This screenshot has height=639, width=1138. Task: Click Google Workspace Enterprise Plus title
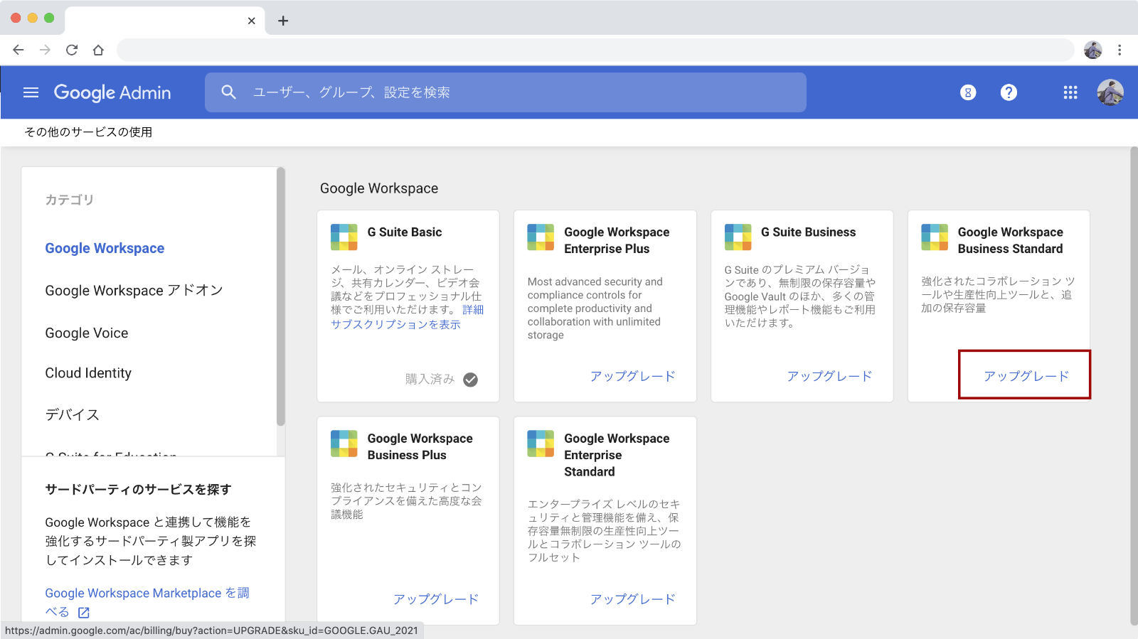coord(617,240)
